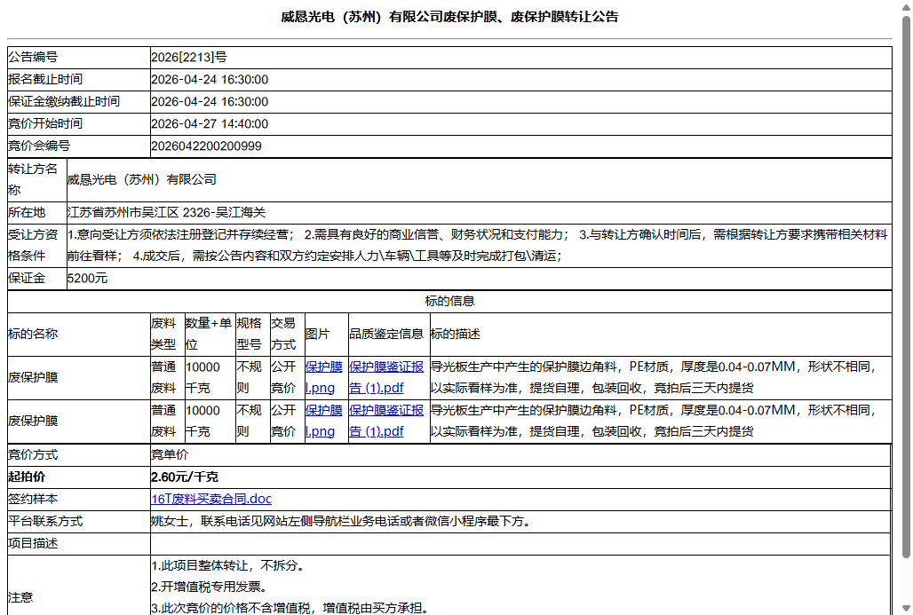Open the first row's 保护膜l.png image link
This screenshot has width=913, height=615.
click(x=324, y=377)
